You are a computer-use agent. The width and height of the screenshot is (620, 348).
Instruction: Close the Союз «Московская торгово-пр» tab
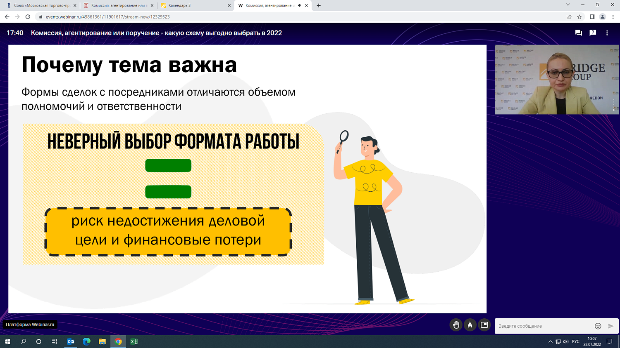[x=75, y=5]
